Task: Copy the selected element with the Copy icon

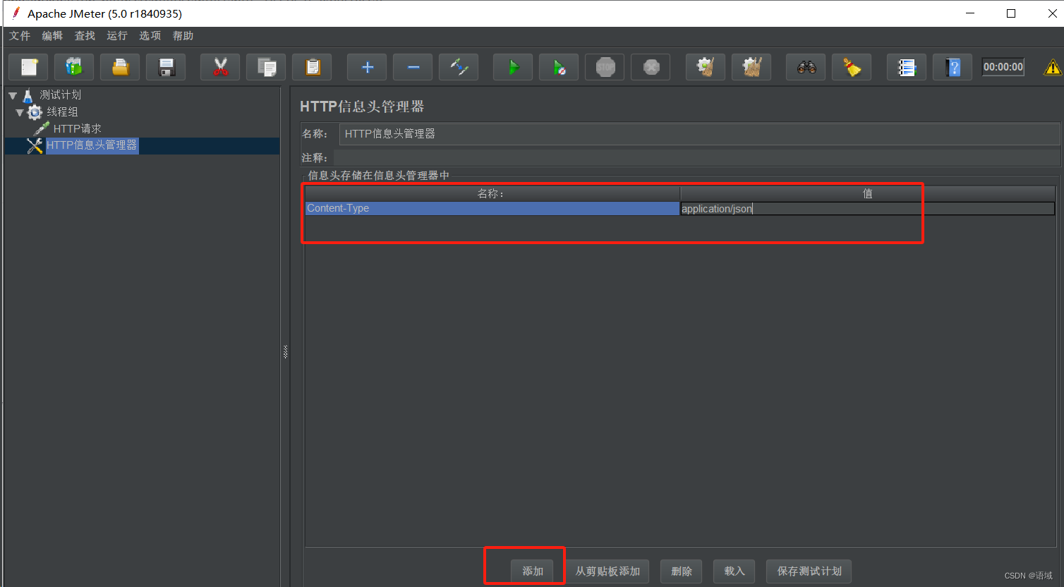Action: tap(266, 67)
